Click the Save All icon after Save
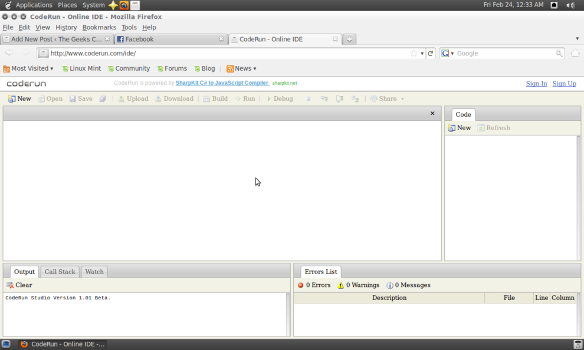This screenshot has width=584, height=350. pyautogui.click(x=103, y=99)
